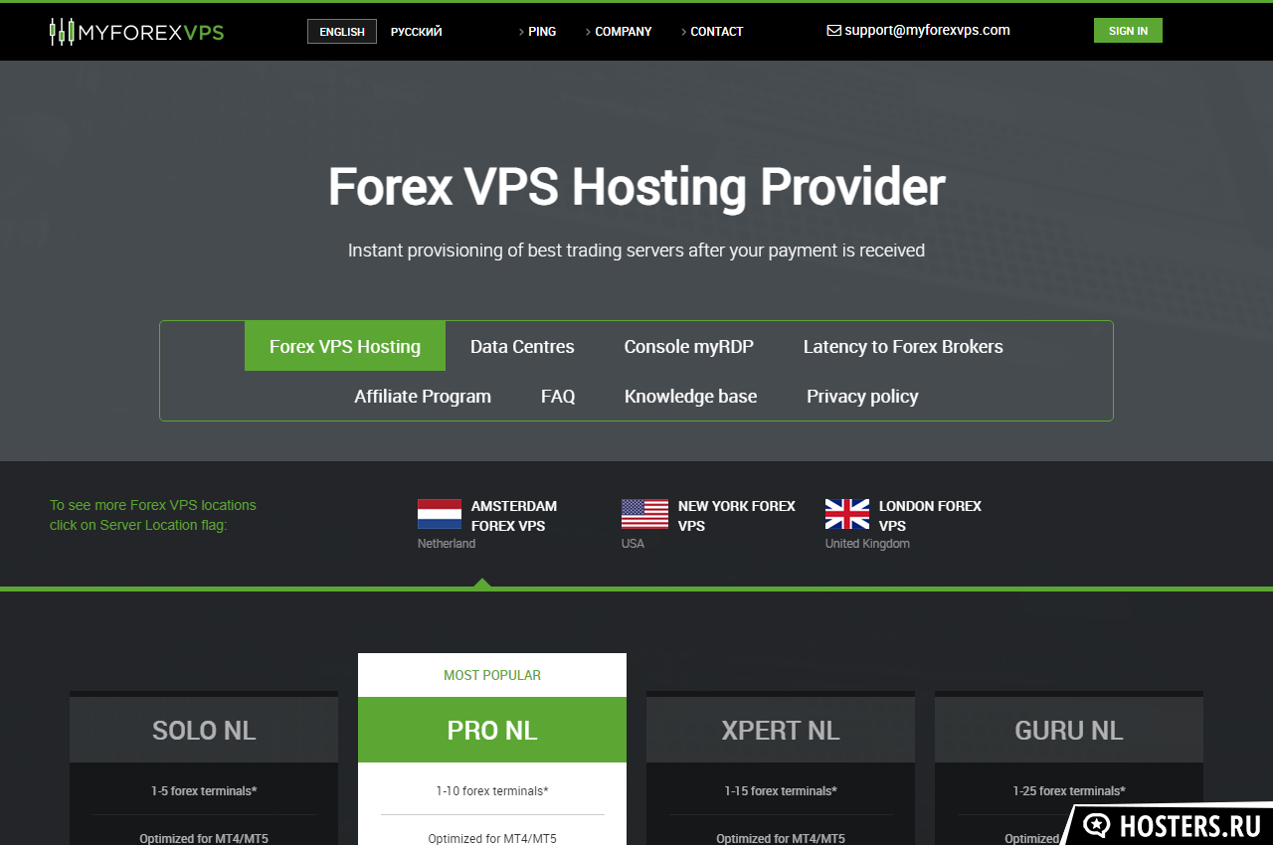This screenshot has height=845, width=1273.
Task: Open the Company menu item
Action: click(x=619, y=32)
